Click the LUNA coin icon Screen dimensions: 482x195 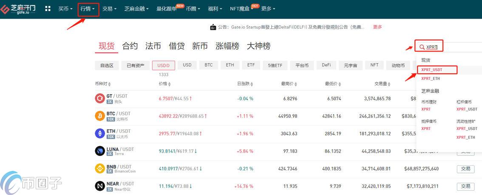click(x=100, y=151)
